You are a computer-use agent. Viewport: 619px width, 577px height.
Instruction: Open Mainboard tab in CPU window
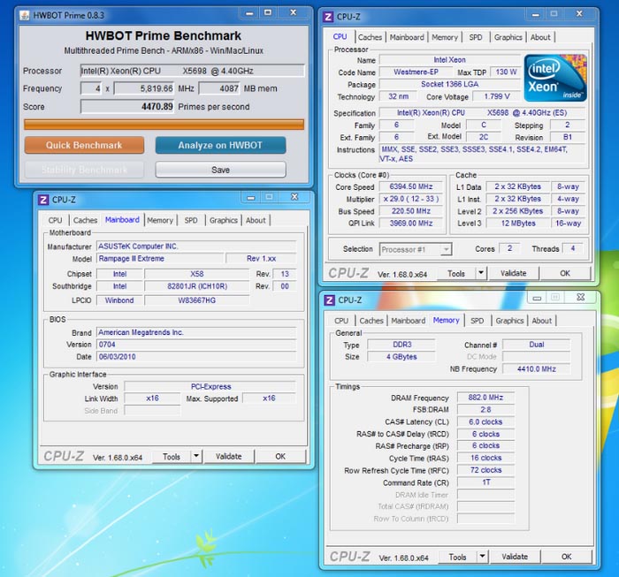tap(407, 37)
